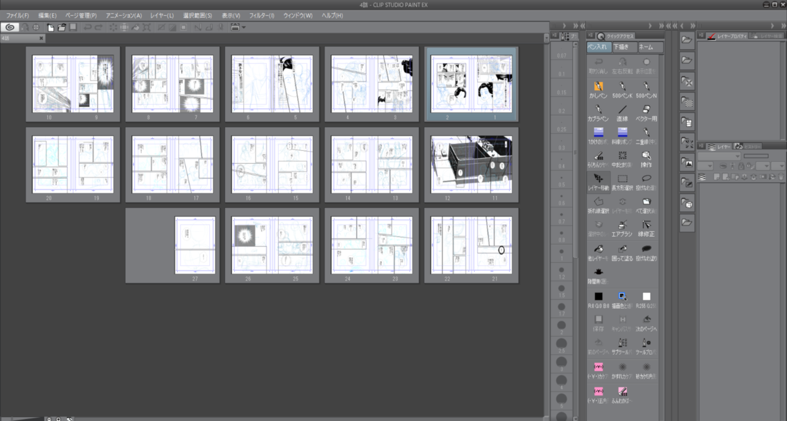Open the サブツール palette icon
This screenshot has height=421, width=787.
pyautogui.click(x=622, y=346)
